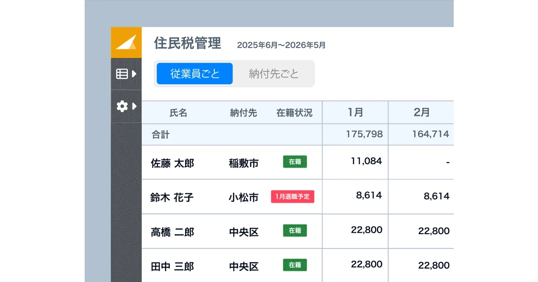Click the 在籍 badge for 田中 三郎

point(294,265)
